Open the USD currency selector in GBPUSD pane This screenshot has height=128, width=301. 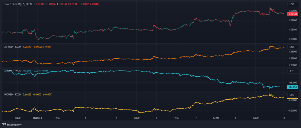pyautogui.click(x=292, y=47)
